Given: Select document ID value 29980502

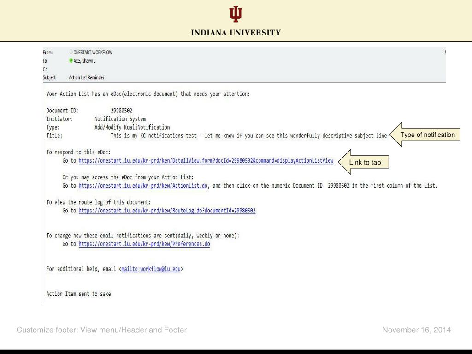Looking at the screenshot, I should pos(121,111).
